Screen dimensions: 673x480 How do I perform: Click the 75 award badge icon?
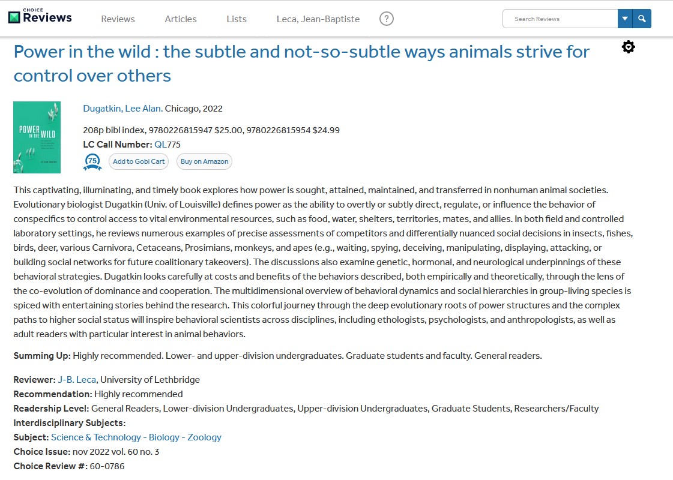coord(92,161)
